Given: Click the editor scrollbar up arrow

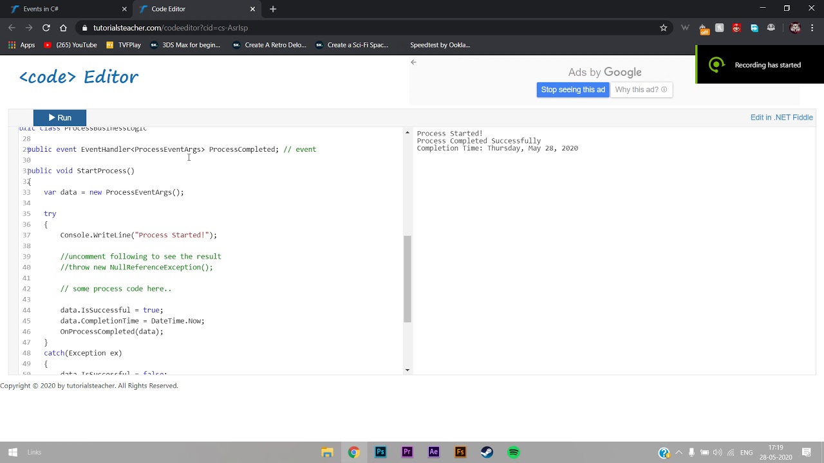Looking at the screenshot, I should [407, 132].
